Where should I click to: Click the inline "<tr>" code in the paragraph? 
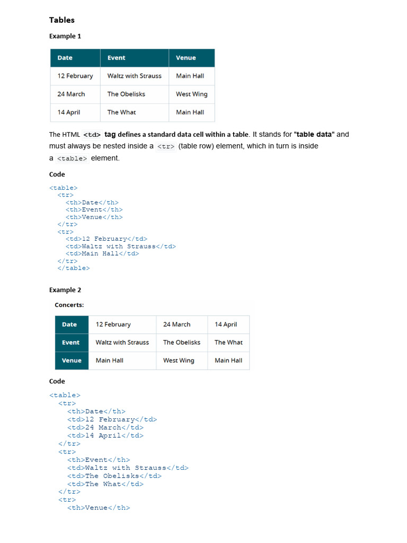[166, 146]
